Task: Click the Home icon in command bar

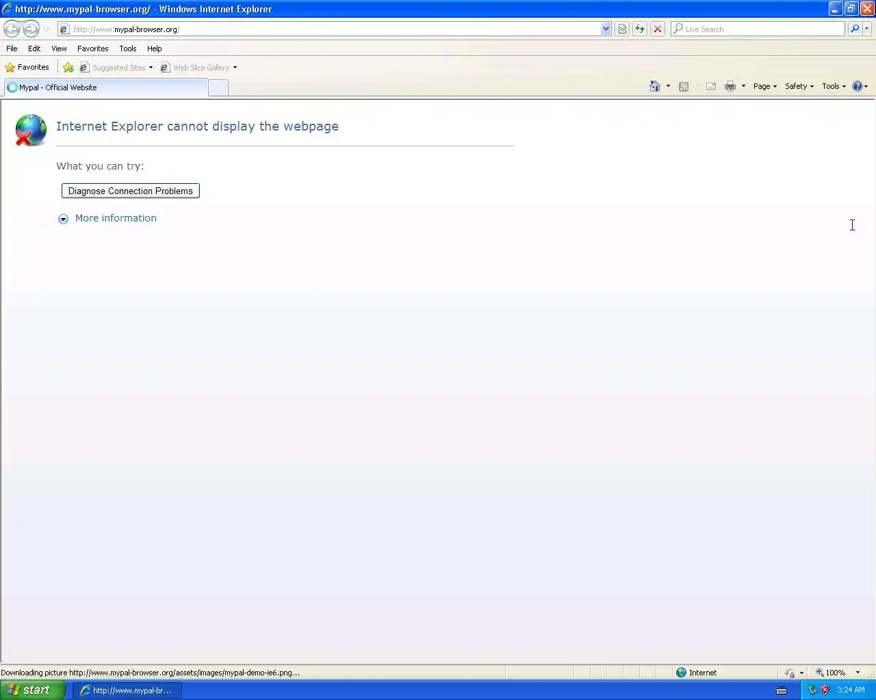Action: point(655,86)
